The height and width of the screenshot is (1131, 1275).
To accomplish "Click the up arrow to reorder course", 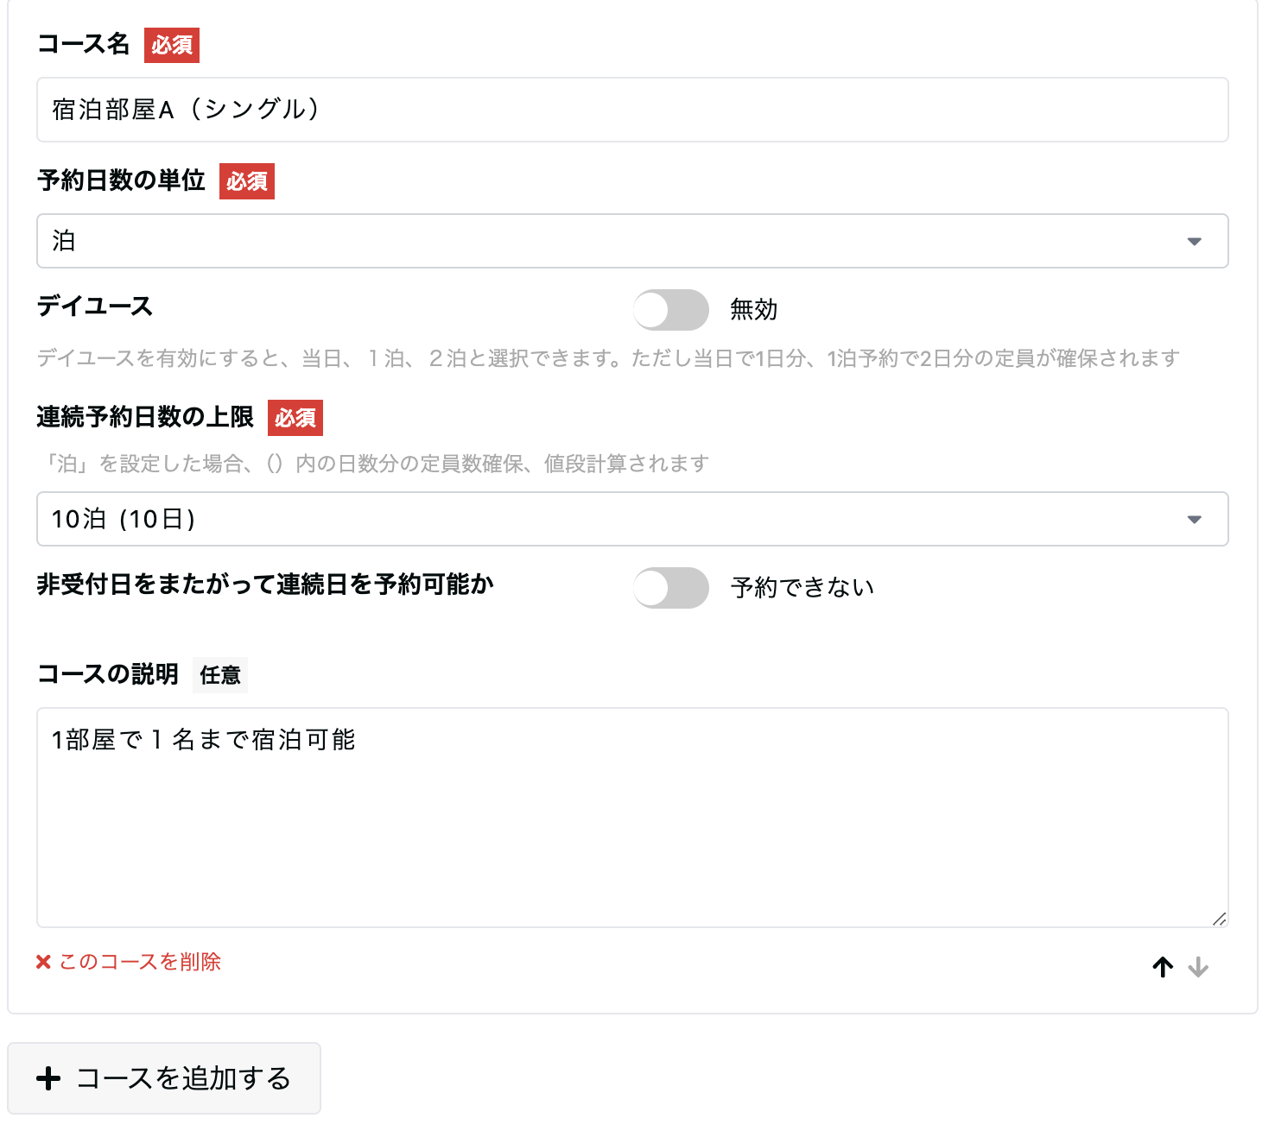I will (x=1162, y=967).
